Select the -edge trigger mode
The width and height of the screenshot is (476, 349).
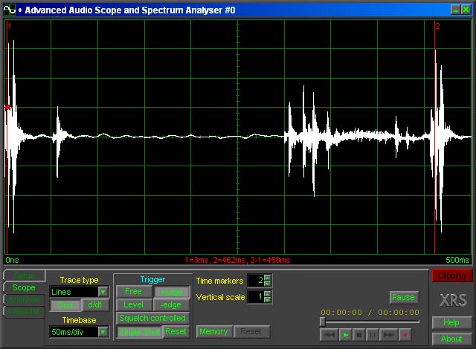(x=171, y=304)
